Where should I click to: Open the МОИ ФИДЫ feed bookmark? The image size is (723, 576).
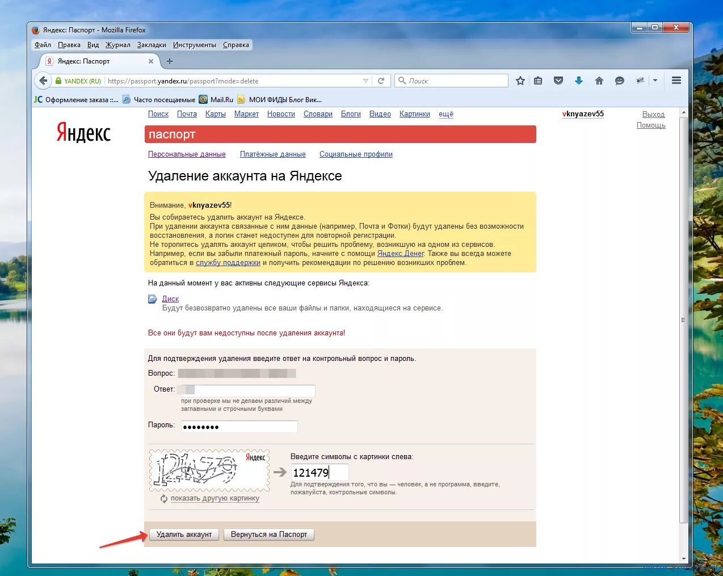280,99
